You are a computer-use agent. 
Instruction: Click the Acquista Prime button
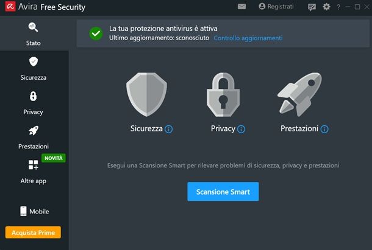(x=33, y=232)
